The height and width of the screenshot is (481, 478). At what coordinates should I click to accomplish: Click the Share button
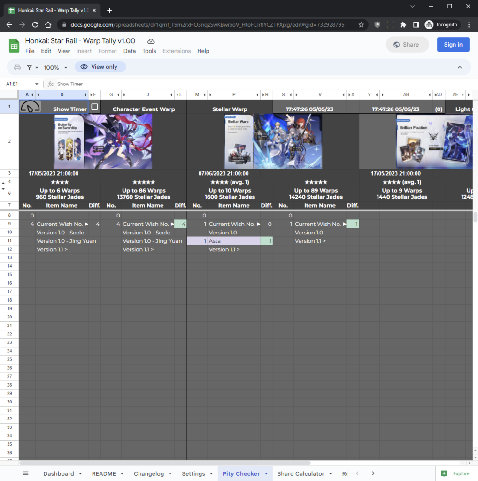tap(407, 44)
